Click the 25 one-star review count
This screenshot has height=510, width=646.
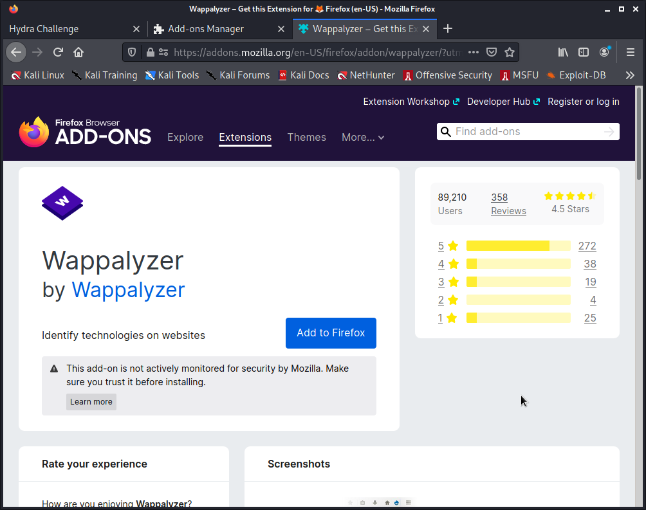click(x=590, y=318)
